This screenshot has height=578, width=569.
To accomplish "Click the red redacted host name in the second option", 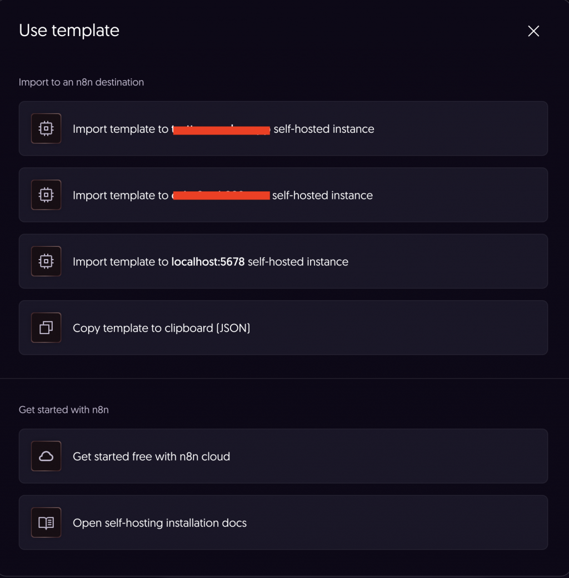I will coord(221,195).
